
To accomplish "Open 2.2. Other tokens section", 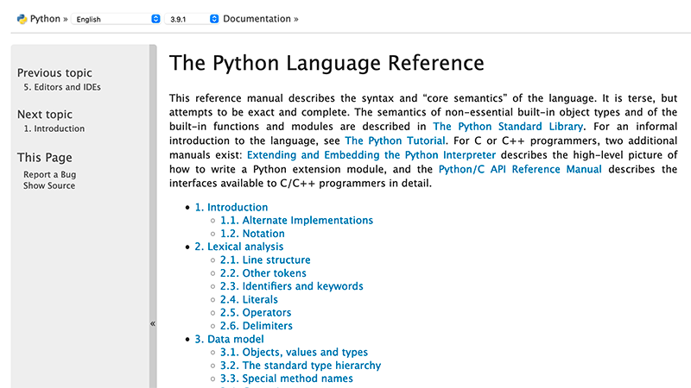I will [263, 273].
